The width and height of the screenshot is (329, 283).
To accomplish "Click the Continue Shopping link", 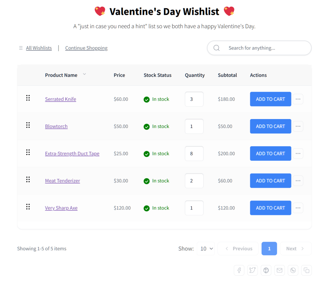I will pos(86,48).
